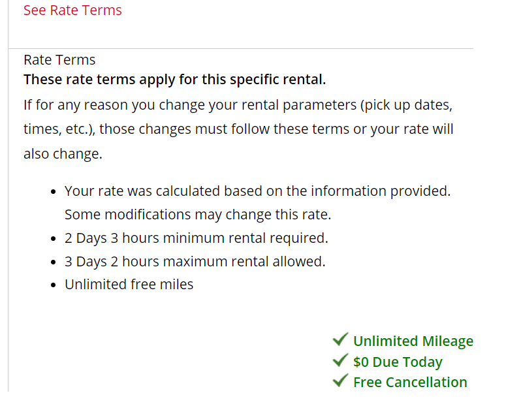Click the bold 'These rate terms apply' sentence

point(174,80)
